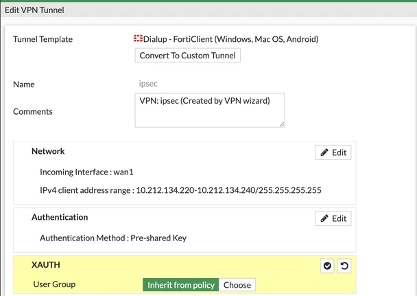Click the Network section heading
Screen dimensions: 417x296
[x=48, y=151]
